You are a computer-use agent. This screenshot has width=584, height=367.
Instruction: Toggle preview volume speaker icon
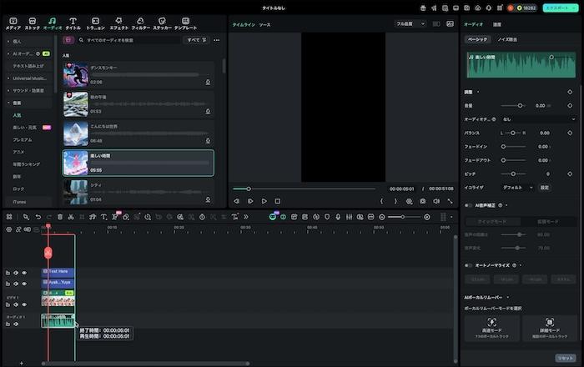click(x=436, y=201)
